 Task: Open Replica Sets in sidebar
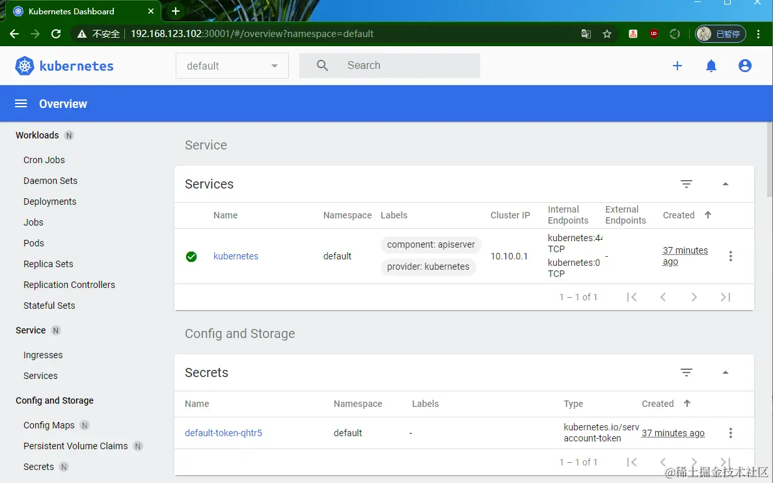coord(48,264)
